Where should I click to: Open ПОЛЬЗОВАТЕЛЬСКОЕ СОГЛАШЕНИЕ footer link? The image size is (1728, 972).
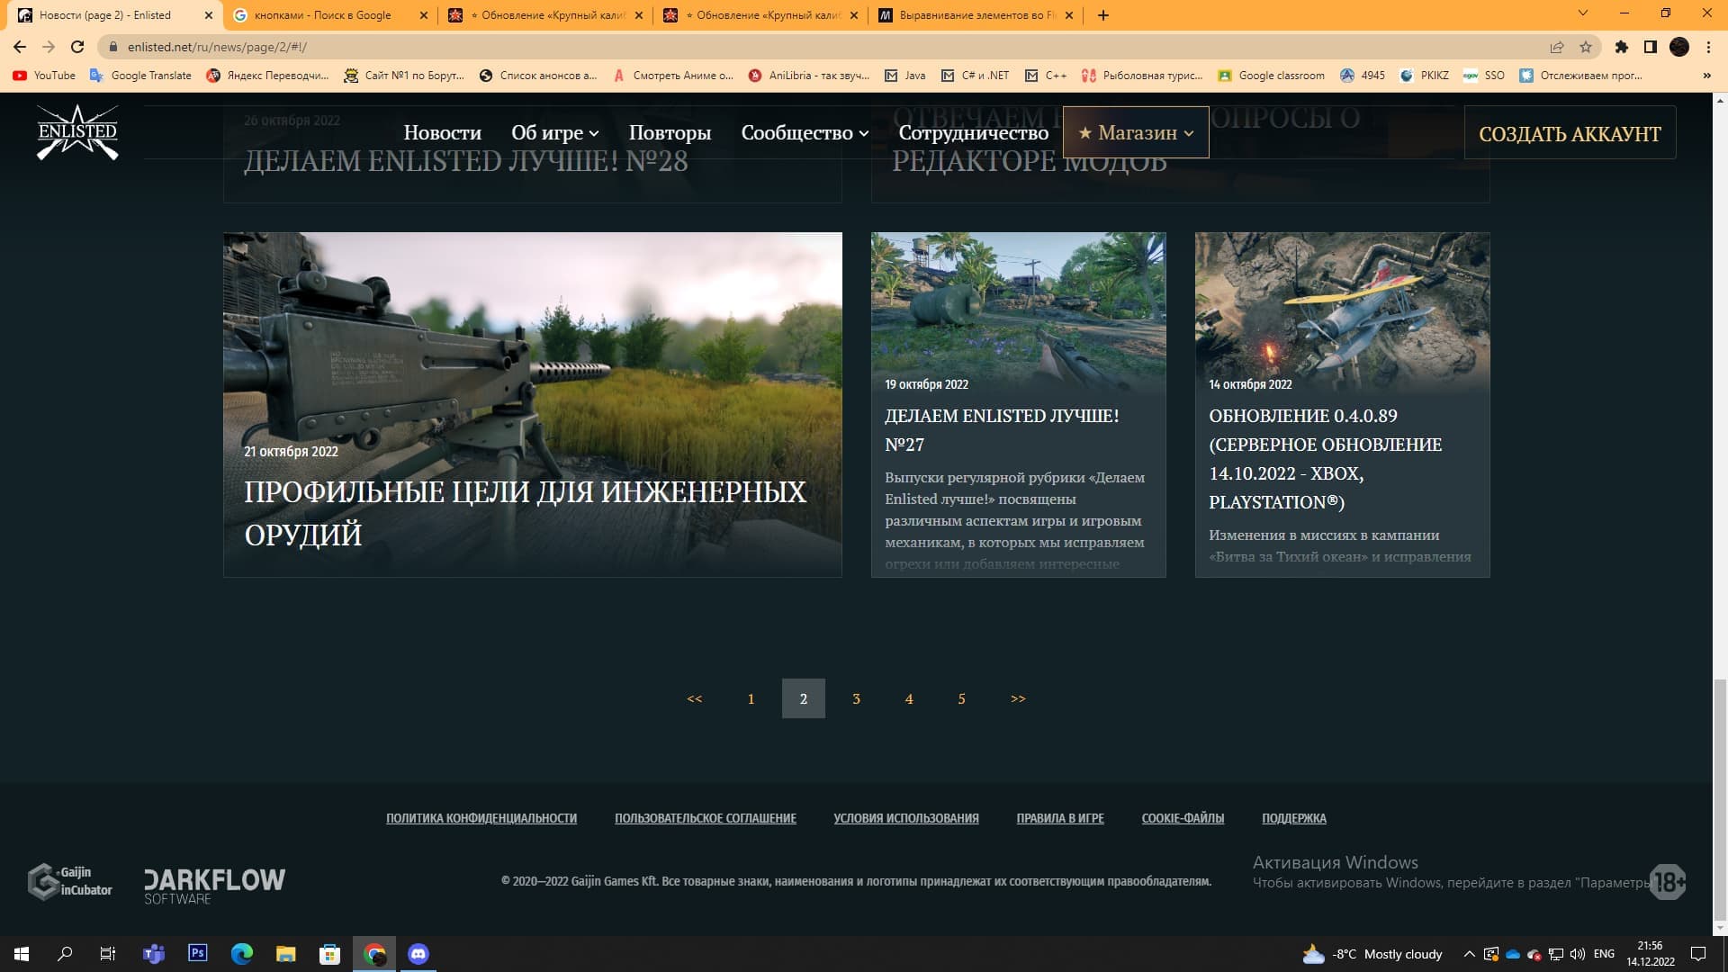pos(706,818)
